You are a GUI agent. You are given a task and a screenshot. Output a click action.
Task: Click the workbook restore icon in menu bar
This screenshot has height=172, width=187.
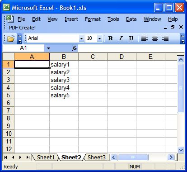[x=173, y=27]
